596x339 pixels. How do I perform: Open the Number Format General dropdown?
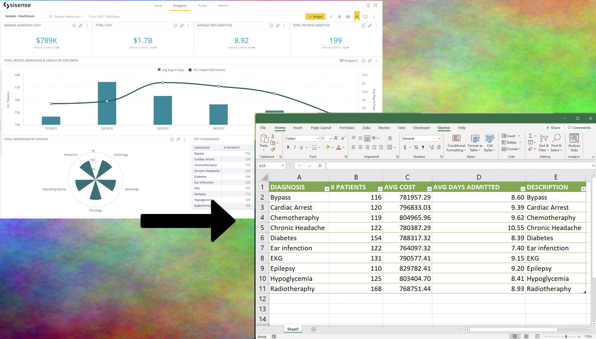[440, 139]
